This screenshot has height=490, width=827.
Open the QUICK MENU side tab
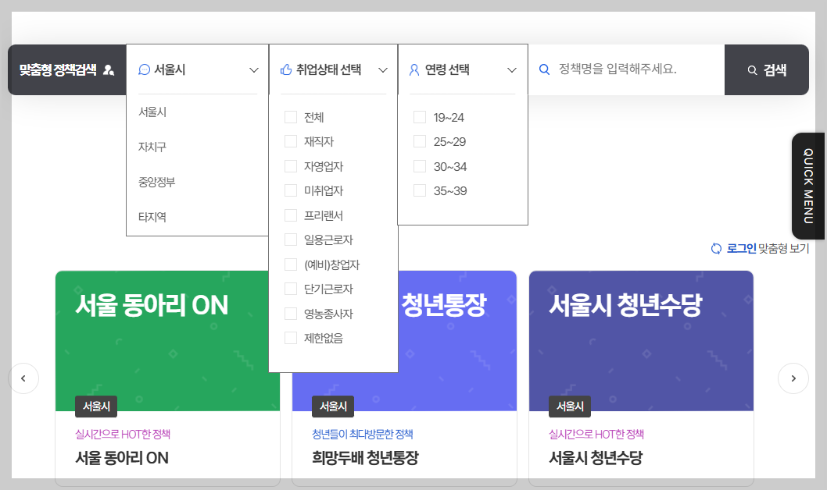[x=808, y=186]
